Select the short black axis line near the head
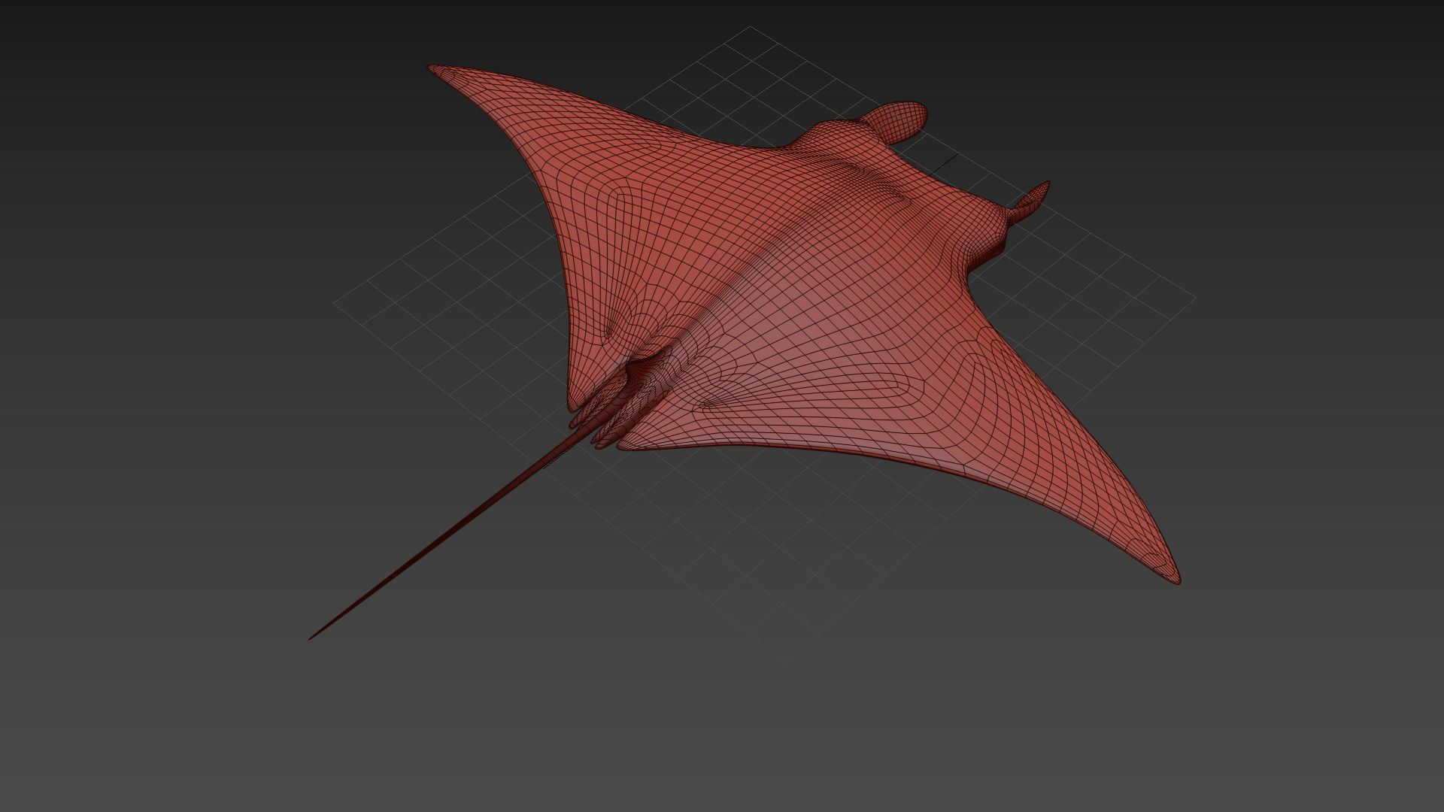 tap(945, 162)
